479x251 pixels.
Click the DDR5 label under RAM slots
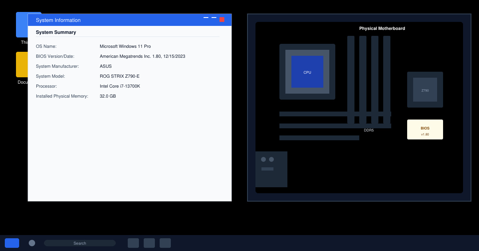(369, 130)
